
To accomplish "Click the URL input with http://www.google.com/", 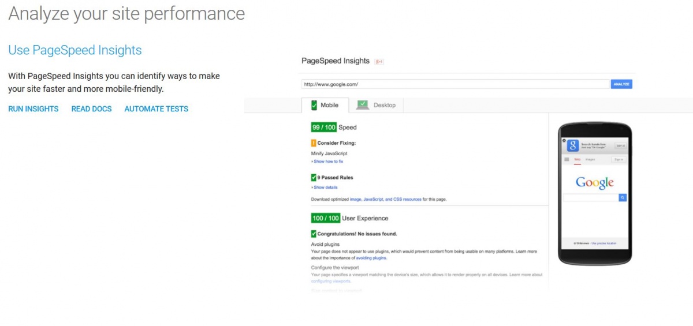I will [x=456, y=84].
